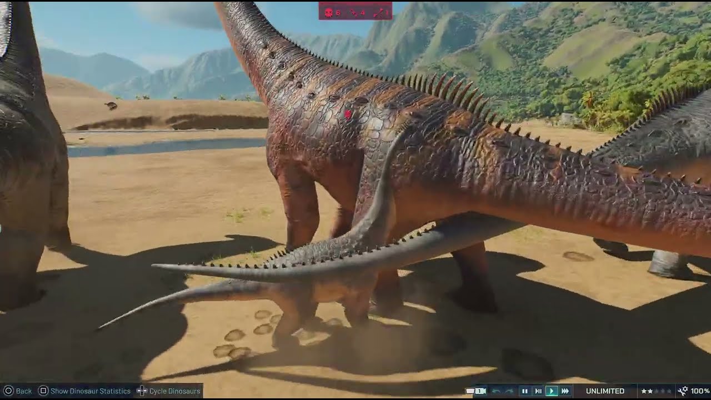Click the red injury alert icon
The width and height of the screenshot is (711, 400).
coord(354,12)
